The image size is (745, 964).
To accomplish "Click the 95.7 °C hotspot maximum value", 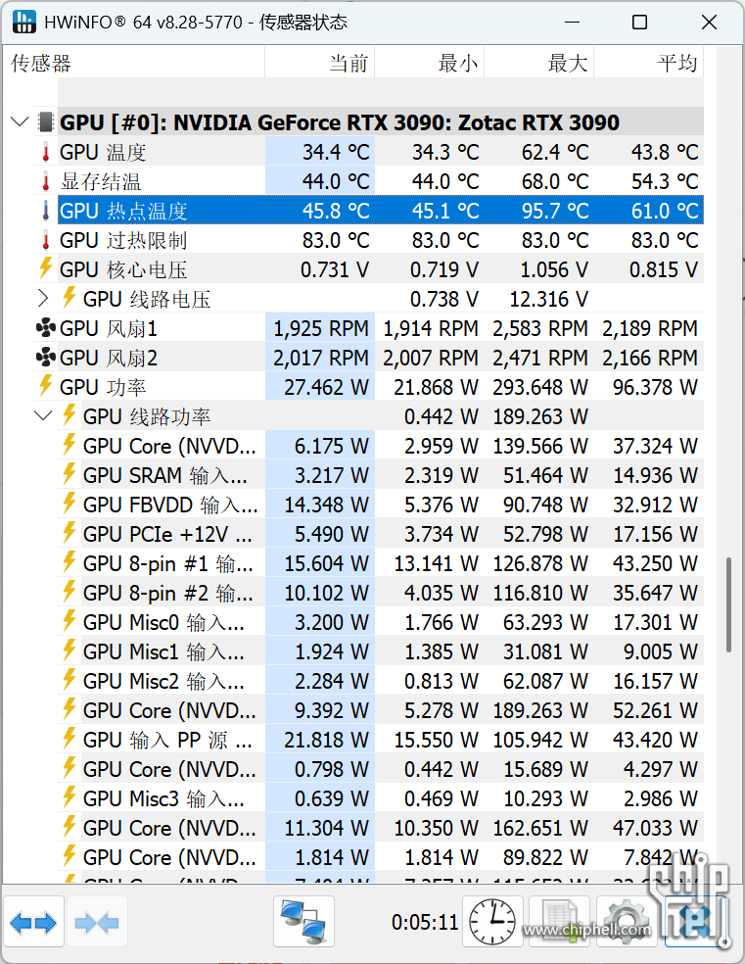I will (555, 211).
